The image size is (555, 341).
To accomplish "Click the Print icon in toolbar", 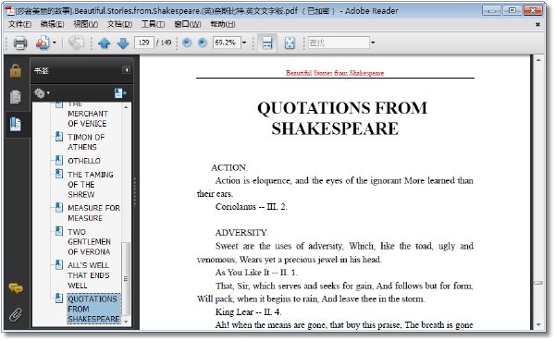I will tap(20, 43).
